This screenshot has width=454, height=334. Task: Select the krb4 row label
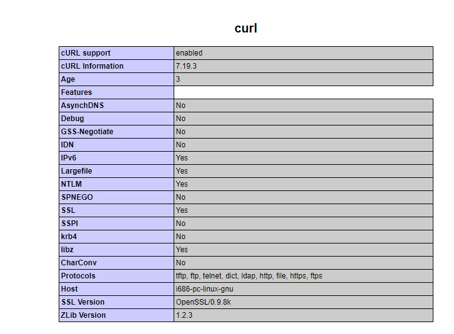[x=69, y=237]
